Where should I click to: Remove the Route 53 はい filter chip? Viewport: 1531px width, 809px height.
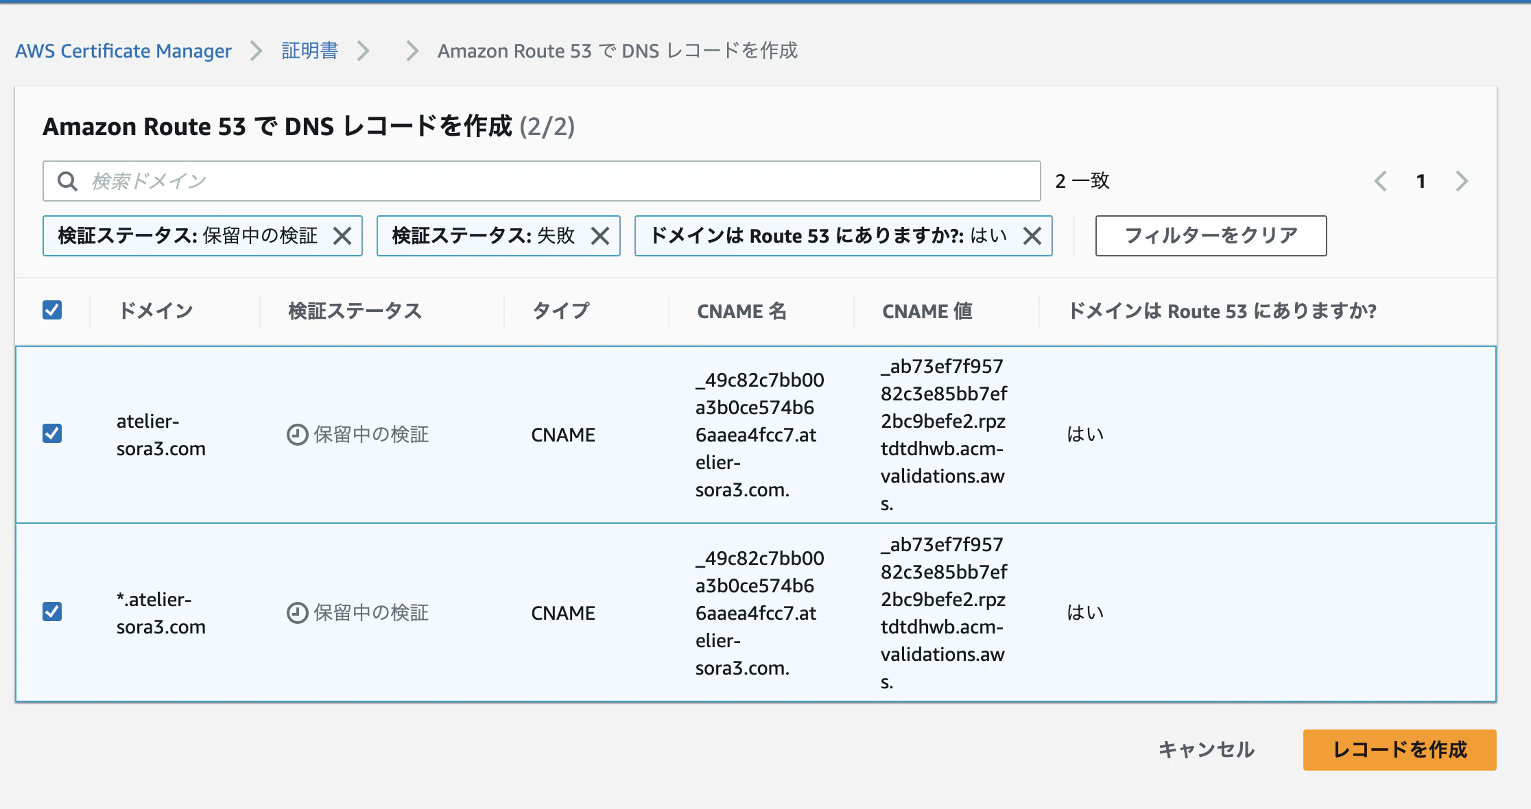pos(1032,236)
